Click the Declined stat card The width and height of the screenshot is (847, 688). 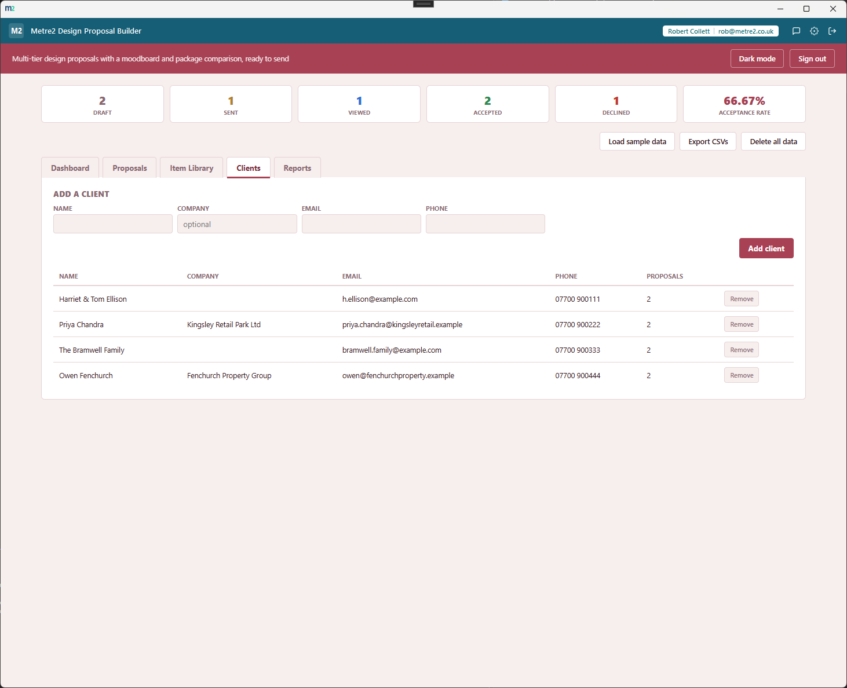[x=616, y=104]
